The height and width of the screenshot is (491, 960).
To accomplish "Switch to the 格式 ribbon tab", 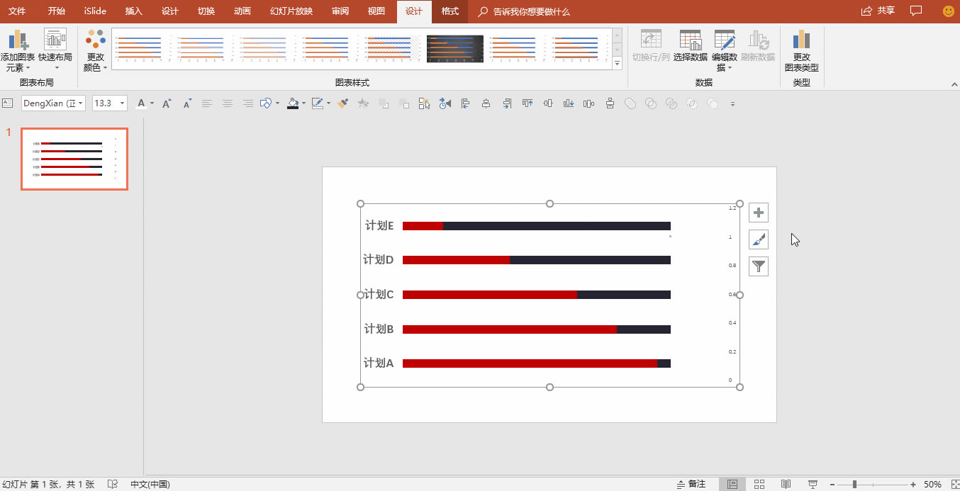I will (x=450, y=11).
